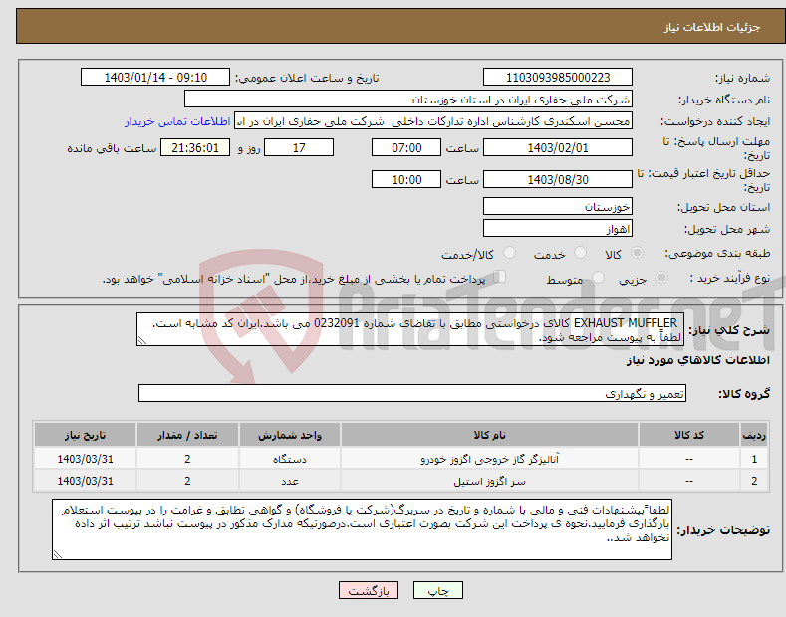
Task: Click the توضیحات خریدار notes text area
Action: tap(362, 529)
